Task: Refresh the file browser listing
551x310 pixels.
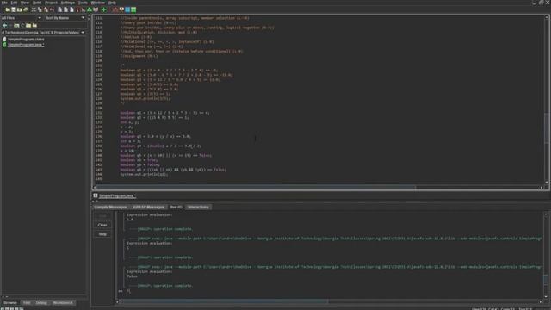Action: pyautogui.click(x=22, y=25)
